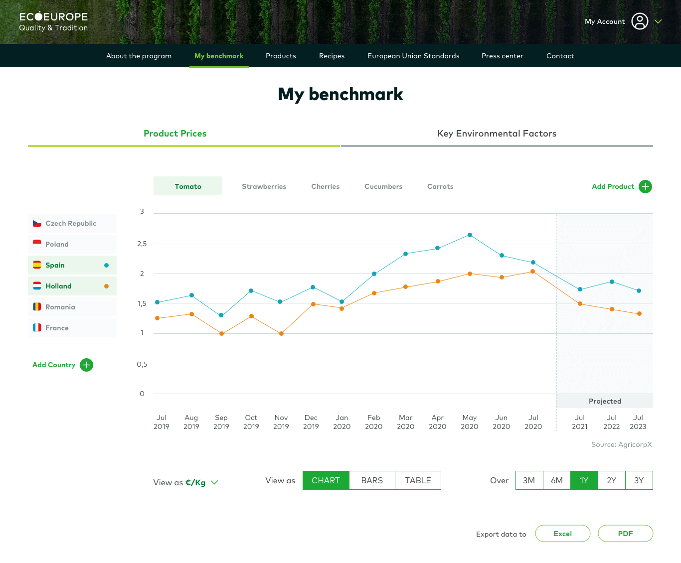
Task: Switch the view to BARS
Action: click(372, 480)
